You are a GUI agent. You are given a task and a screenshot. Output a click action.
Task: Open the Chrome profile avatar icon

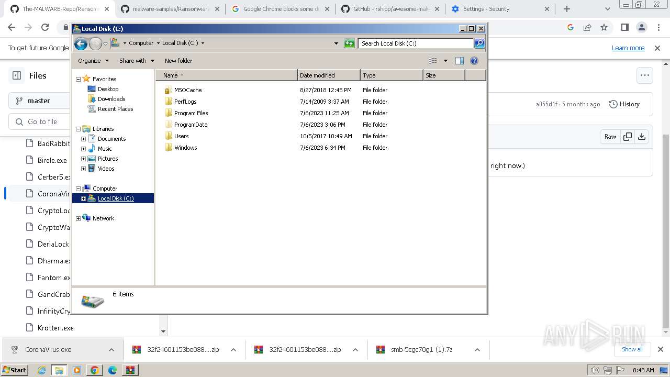coord(641,27)
